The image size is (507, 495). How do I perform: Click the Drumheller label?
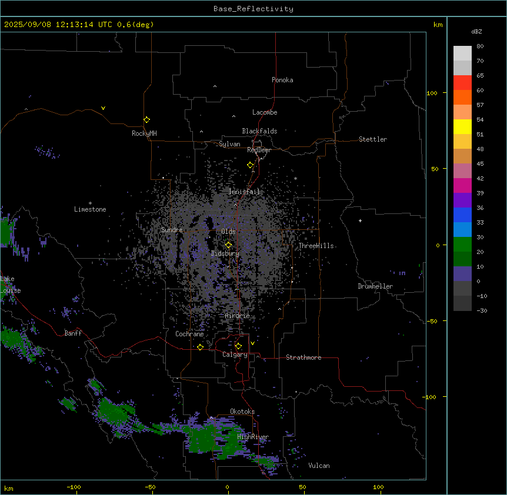(375, 286)
